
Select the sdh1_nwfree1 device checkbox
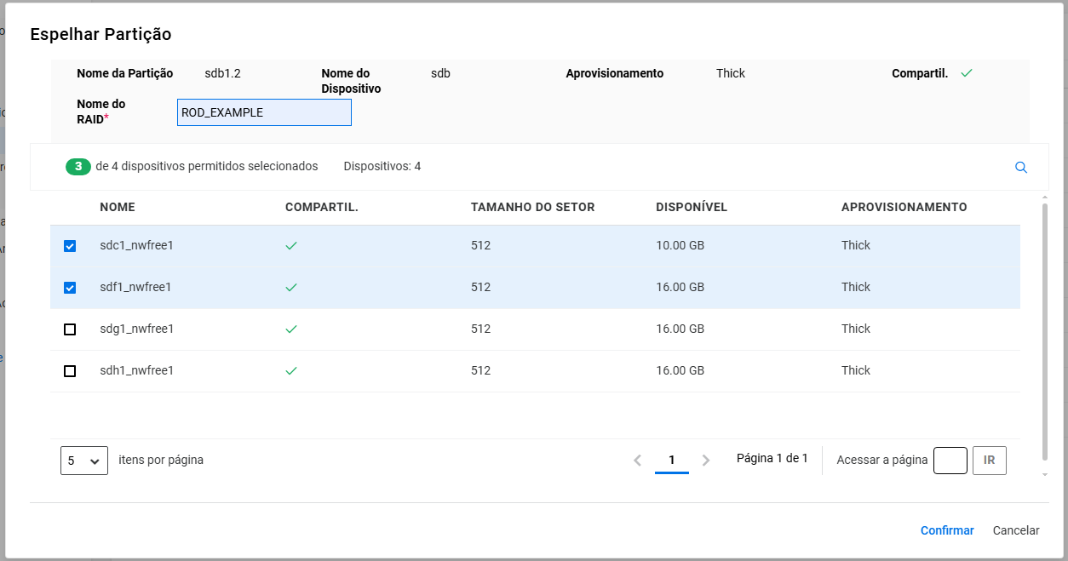70,371
